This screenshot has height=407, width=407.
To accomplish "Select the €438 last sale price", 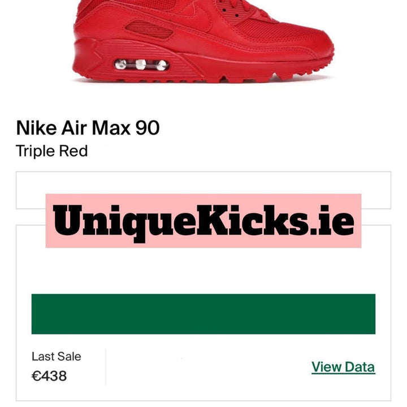I will pos(49,376).
